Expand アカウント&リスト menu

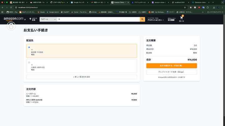(155, 19)
